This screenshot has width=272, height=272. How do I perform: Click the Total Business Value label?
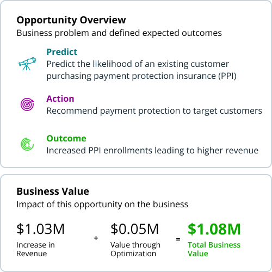click(214, 249)
